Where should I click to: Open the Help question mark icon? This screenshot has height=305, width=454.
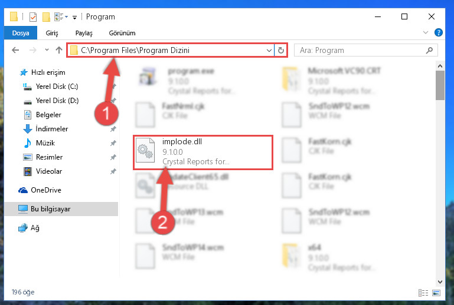tap(439, 32)
